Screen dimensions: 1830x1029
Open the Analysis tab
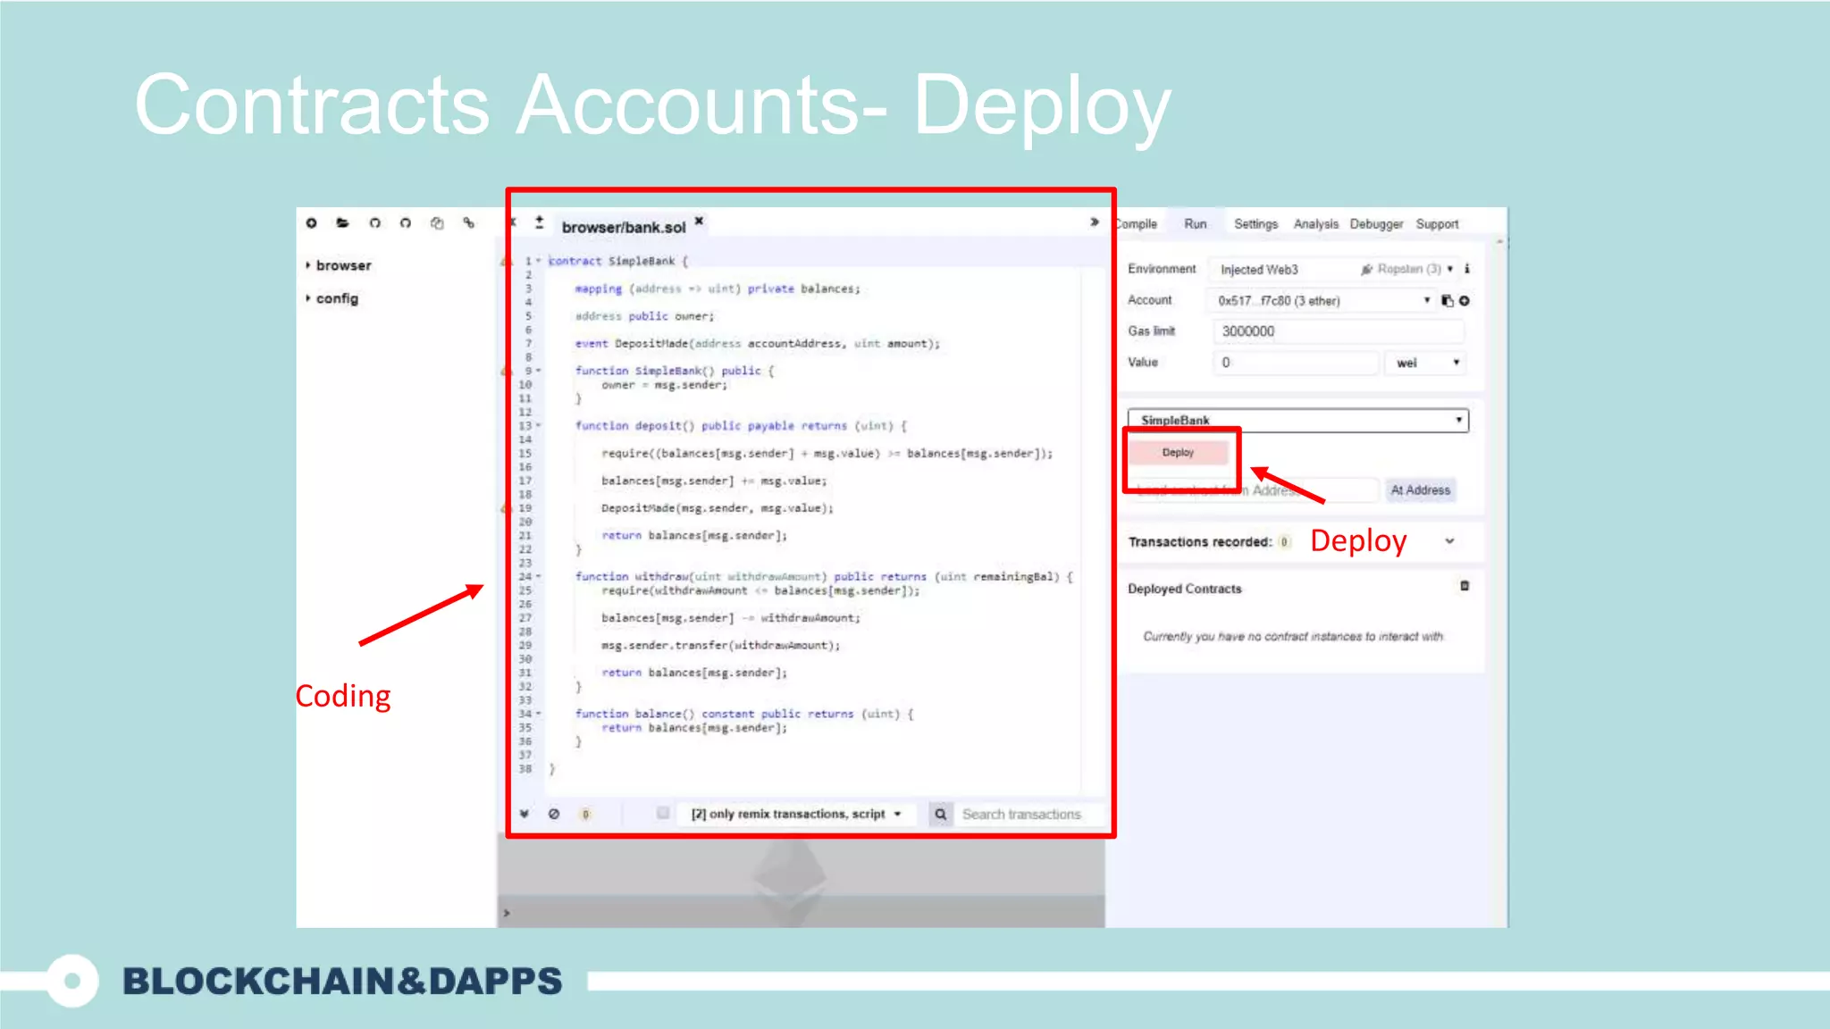pos(1315,224)
